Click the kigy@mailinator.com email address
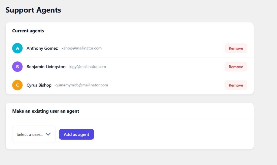Viewport: 277px width, 165px height. 88,67
